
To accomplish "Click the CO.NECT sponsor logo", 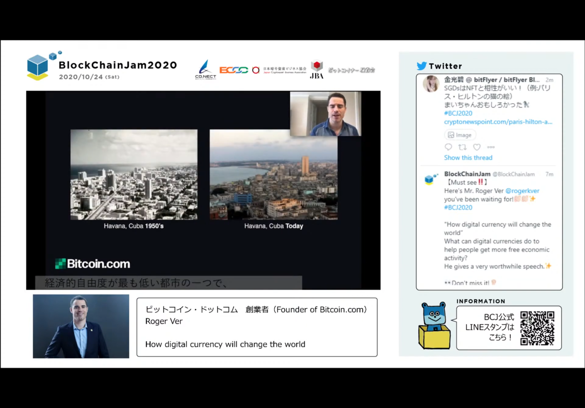I will pos(206,70).
